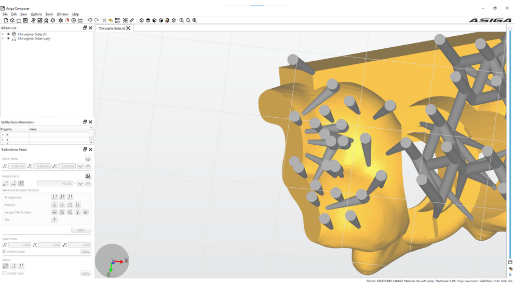
Task: Close the Parts List panel
Action: pos(90,28)
